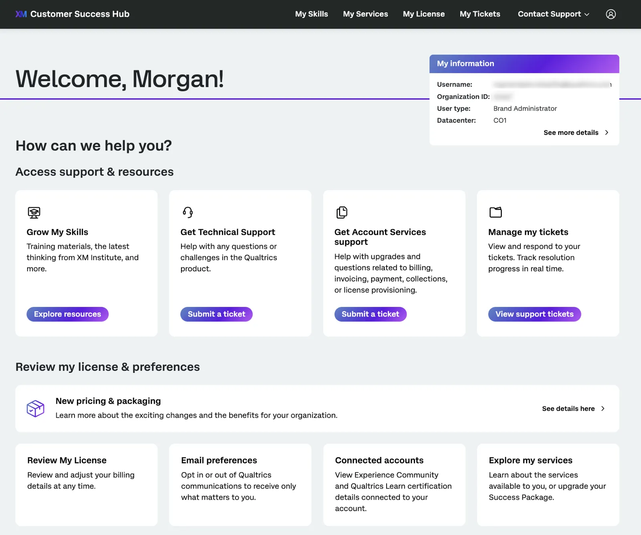Click the Username label
The width and height of the screenshot is (641, 535).
coord(454,84)
